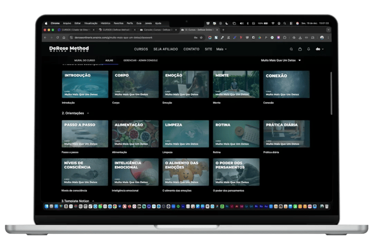Image resolution: width=373 pixels, height=249 pixels.
Task: Open the NÍVEIS DE CONSCIÊNCIA lesson card
Action: pos(85,172)
